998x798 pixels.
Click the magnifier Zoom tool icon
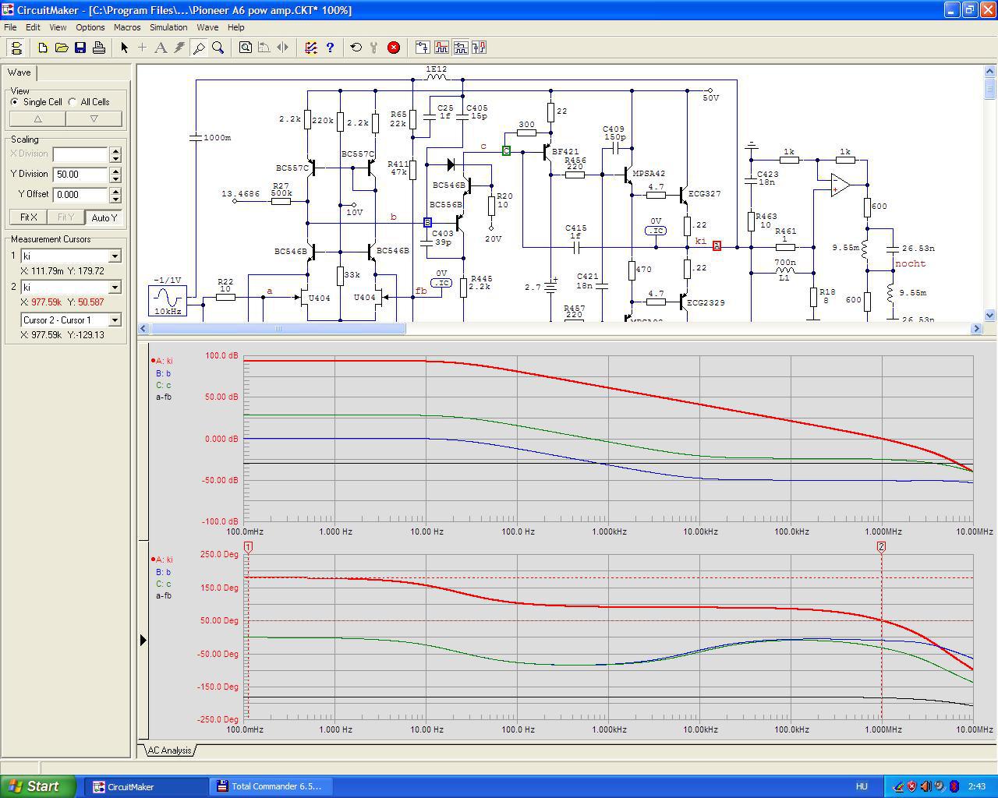tap(218, 48)
